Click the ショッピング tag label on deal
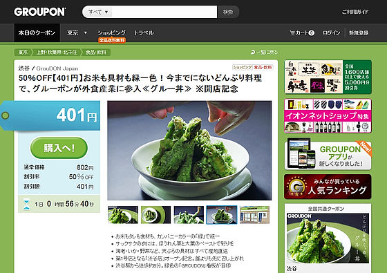The image size is (387, 273). [x=243, y=67]
